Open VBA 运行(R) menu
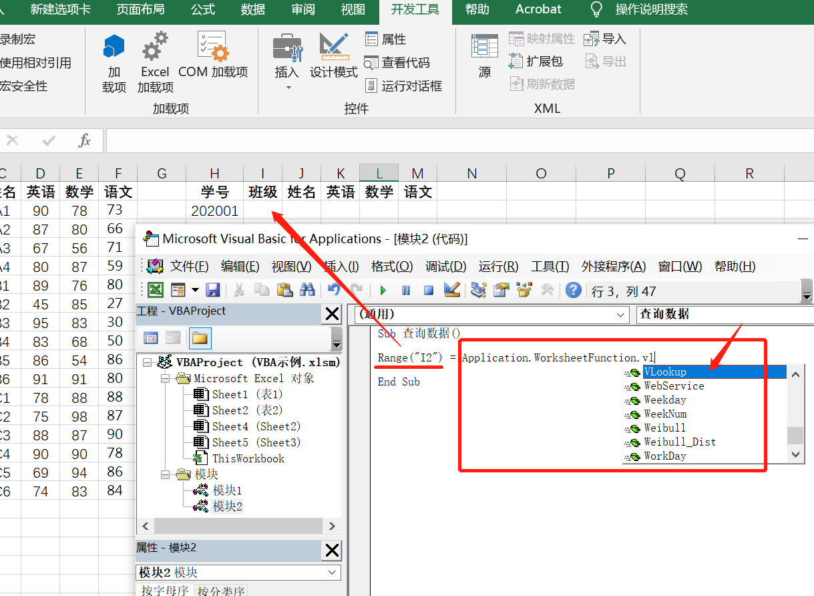This screenshot has height=596, width=814. [x=498, y=267]
